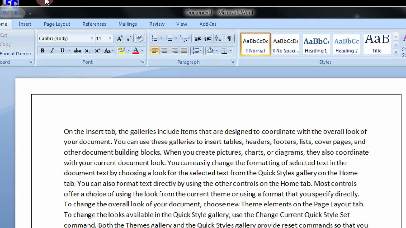Image resolution: width=406 pixels, height=228 pixels.
Task: Click into the font size 11 field
Action: pos(101,38)
